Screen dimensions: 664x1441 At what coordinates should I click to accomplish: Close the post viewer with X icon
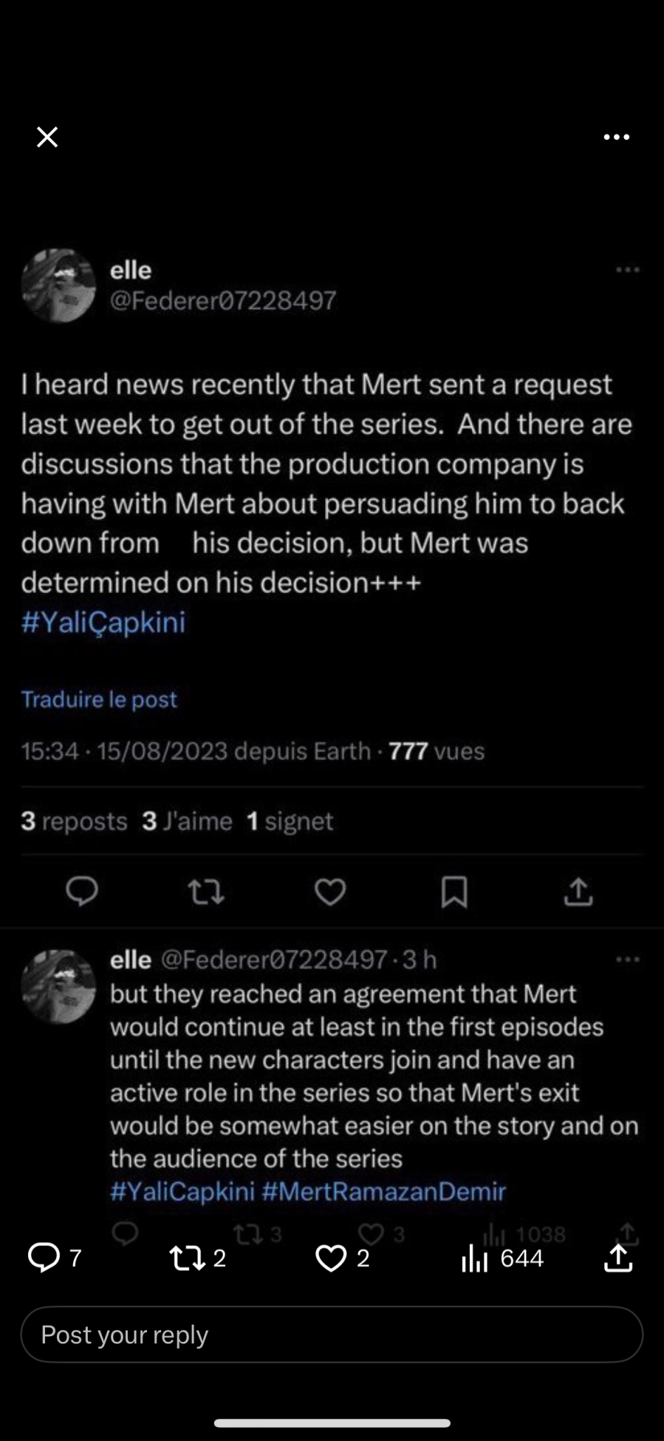47,137
